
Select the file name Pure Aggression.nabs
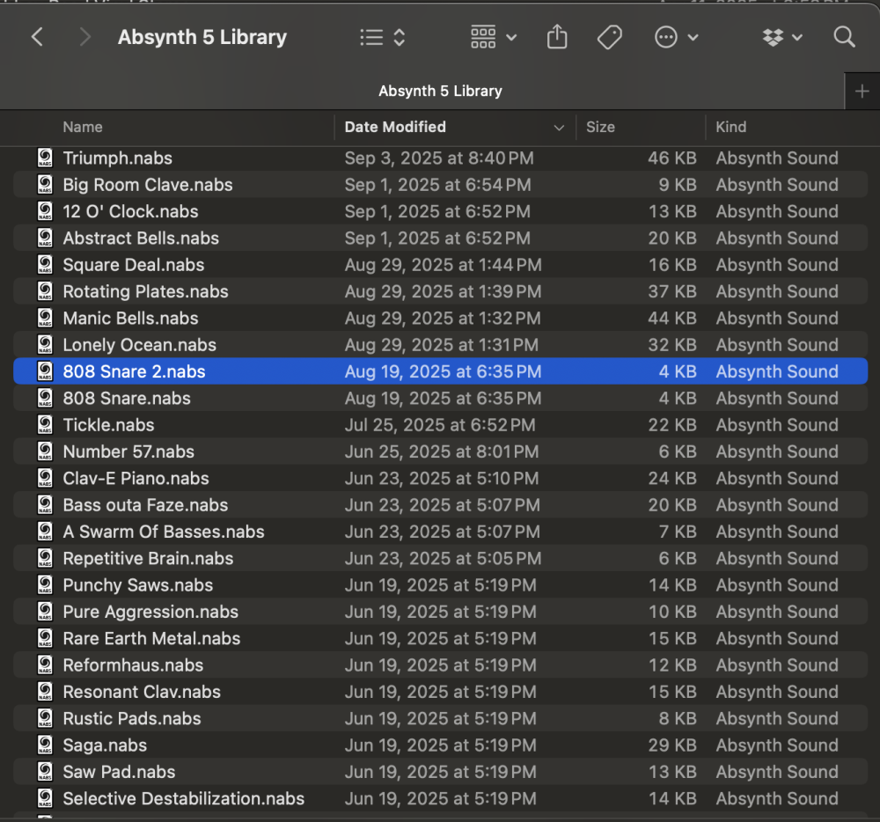tap(150, 611)
